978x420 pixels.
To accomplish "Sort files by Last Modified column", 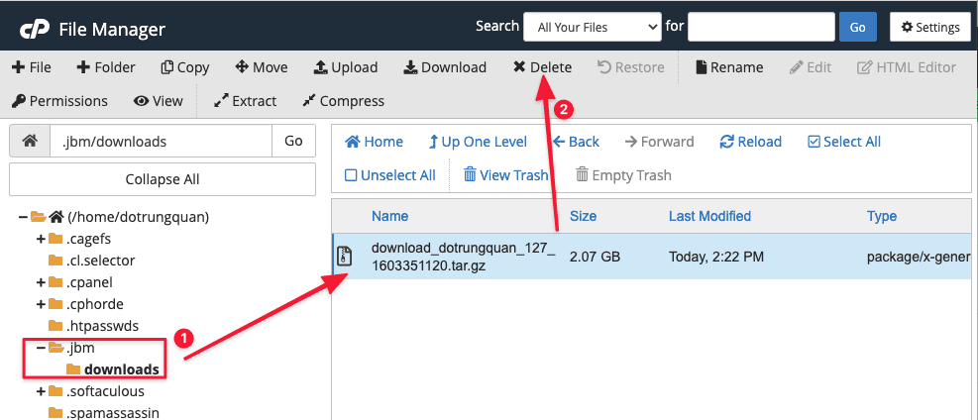I will click(x=709, y=216).
